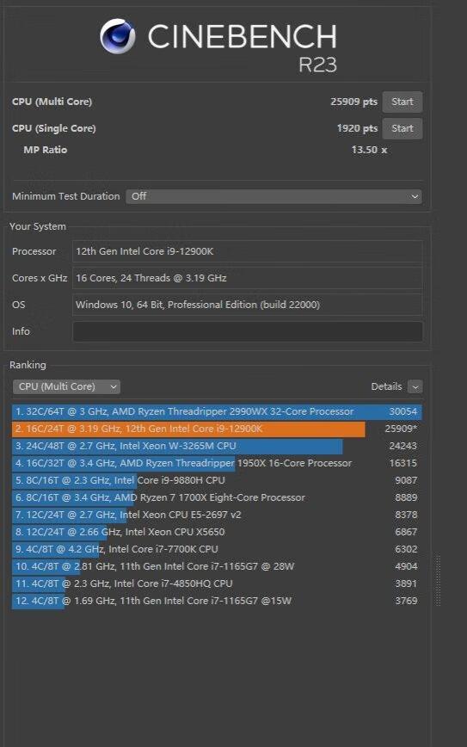467x747 pixels.
Task: Select ranking row 10 i7-1165G7 @ 28W
Action: pyautogui.click(x=217, y=566)
